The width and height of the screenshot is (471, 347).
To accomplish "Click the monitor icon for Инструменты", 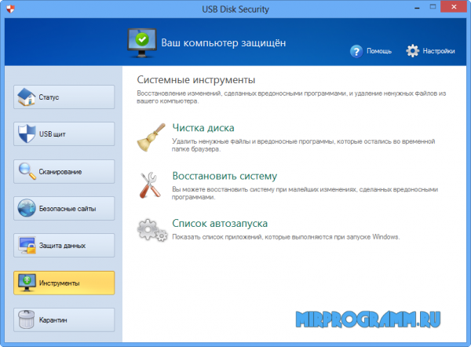I will click(27, 283).
